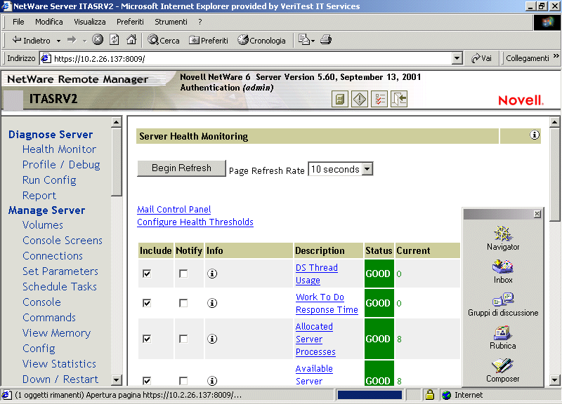This screenshot has width=562, height=404.
Task: Click the Begin Refresh button
Action: tap(181, 168)
